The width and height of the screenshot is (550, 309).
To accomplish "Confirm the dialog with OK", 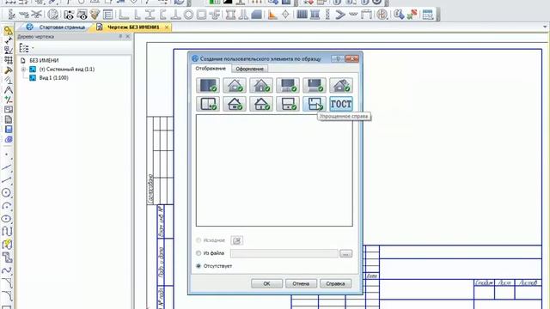I will click(x=266, y=283).
